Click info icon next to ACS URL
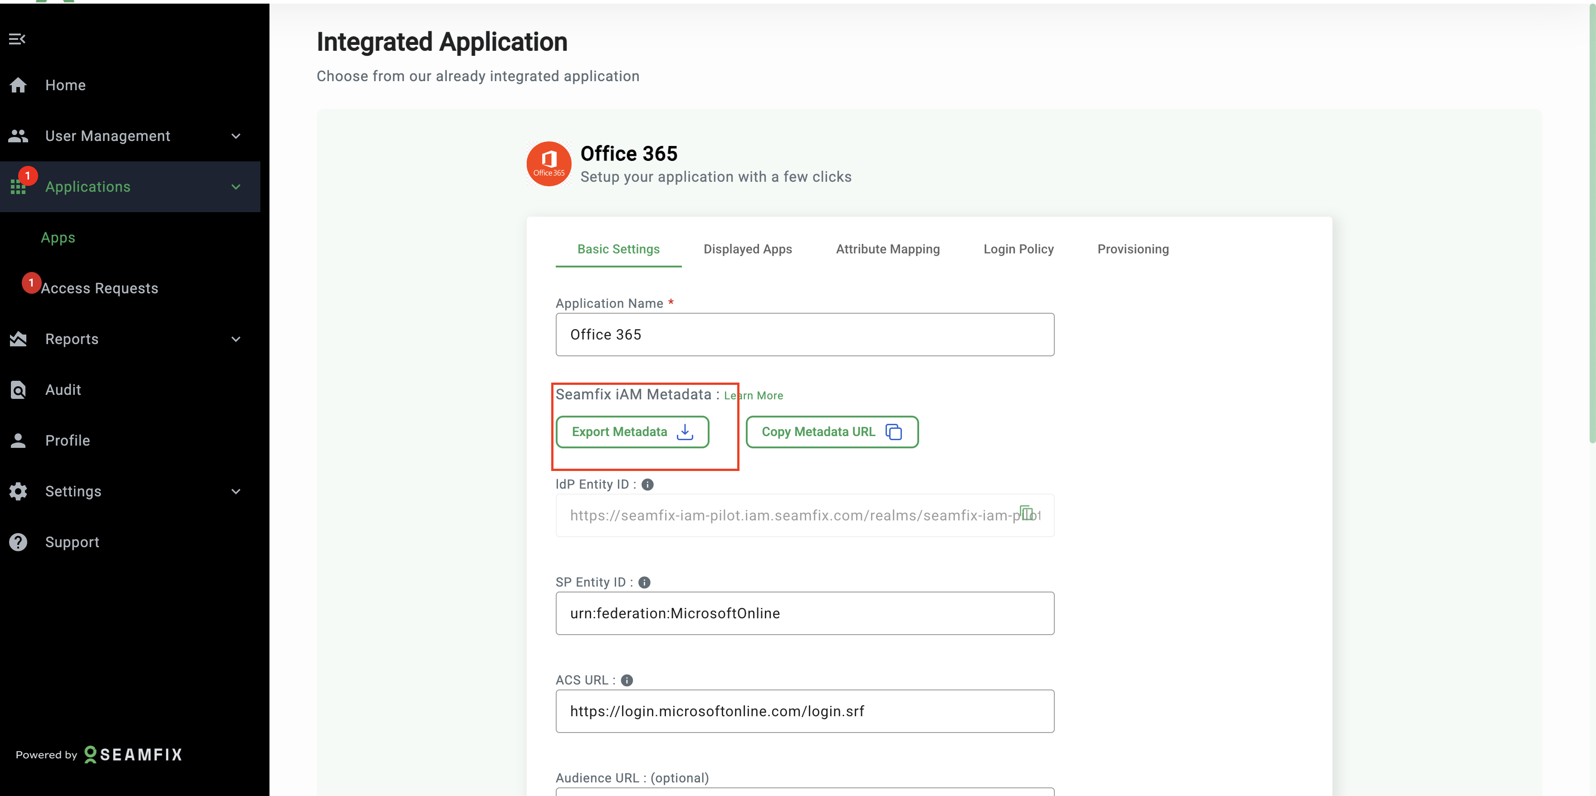 click(627, 680)
